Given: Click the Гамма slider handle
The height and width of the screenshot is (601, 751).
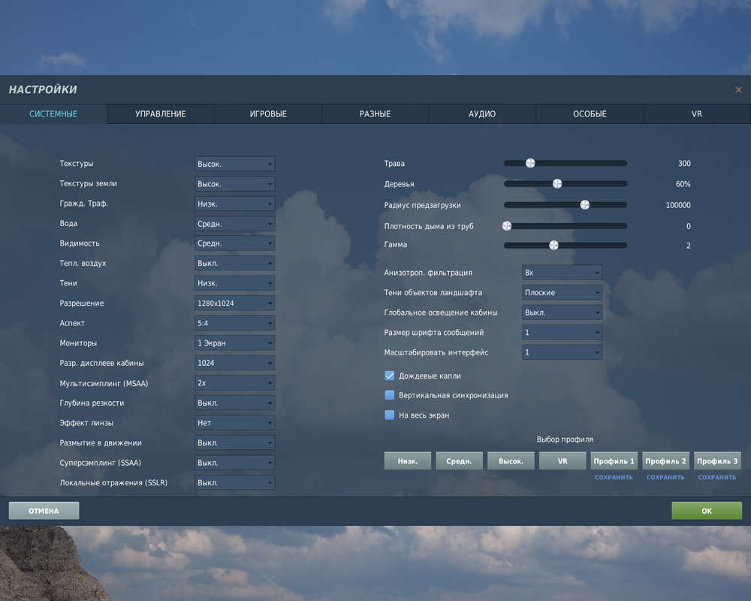Looking at the screenshot, I should pos(553,244).
